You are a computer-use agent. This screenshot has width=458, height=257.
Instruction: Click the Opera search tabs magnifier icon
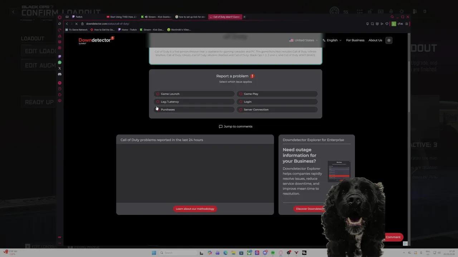point(392,17)
